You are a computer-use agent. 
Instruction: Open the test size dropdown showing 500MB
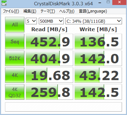click(x=51, y=21)
